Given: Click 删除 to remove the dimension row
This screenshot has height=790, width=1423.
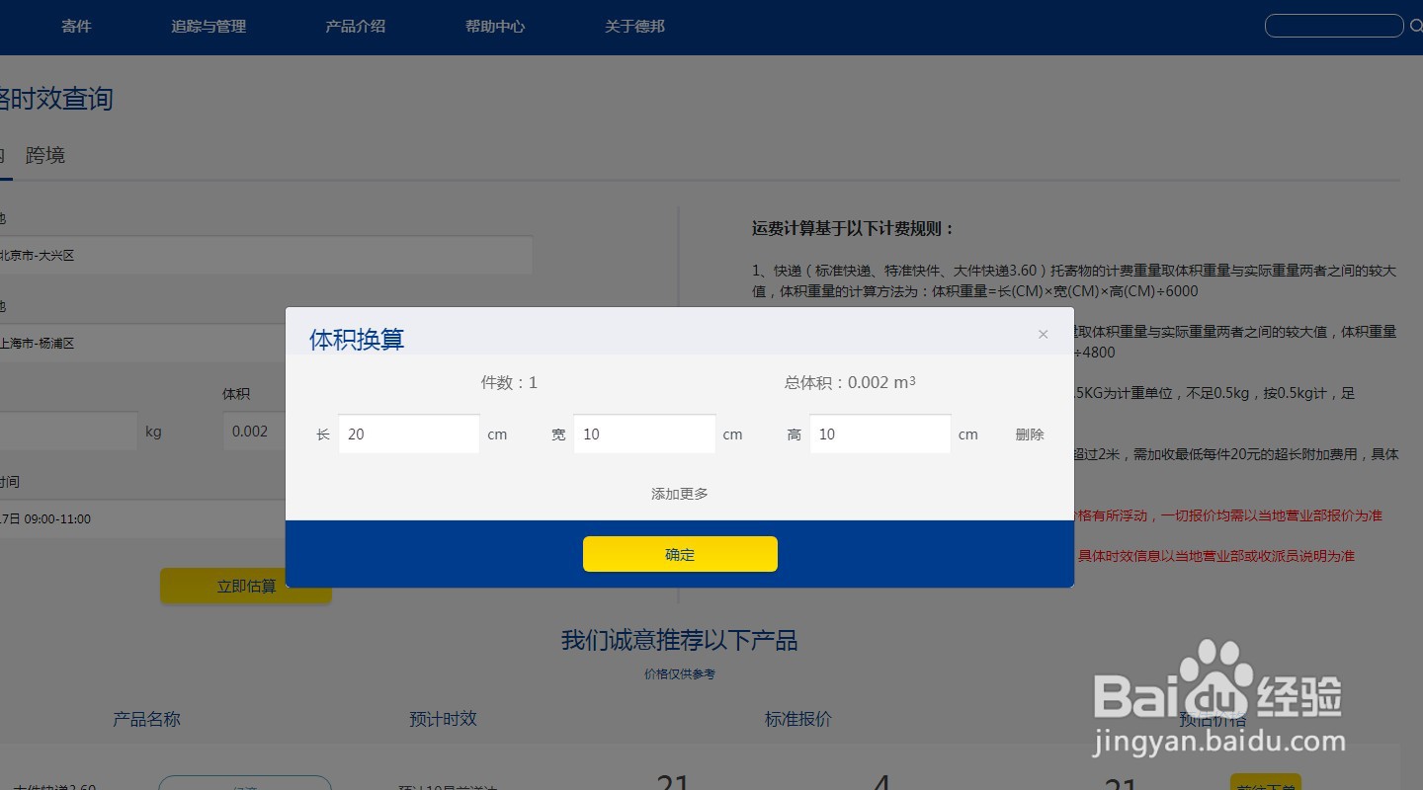Looking at the screenshot, I should tap(1029, 434).
